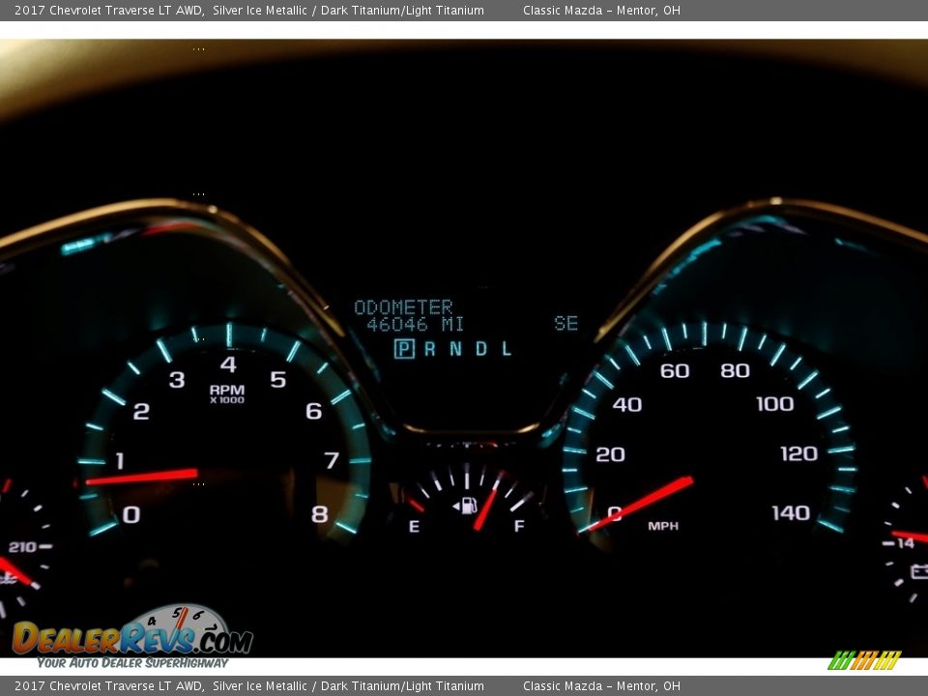Click the battery icon on voltage gauge
The width and height of the screenshot is (928, 696).
click(x=918, y=571)
